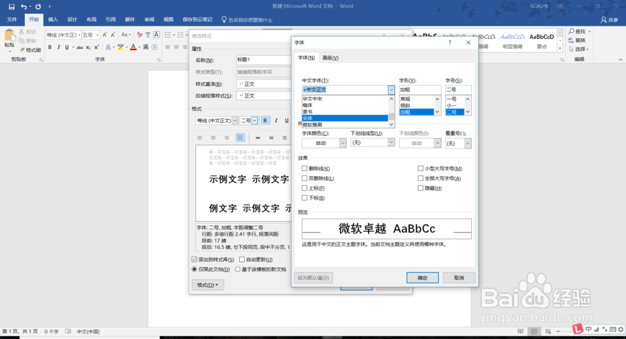Click the Text Effects glowing A icon

point(108,47)
